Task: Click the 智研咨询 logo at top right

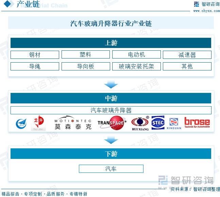Action: pos(206,4)
